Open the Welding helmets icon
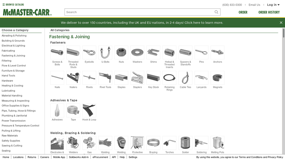This screenshot has width=285, height=160. pyautogui.click(x=121, y=143)
